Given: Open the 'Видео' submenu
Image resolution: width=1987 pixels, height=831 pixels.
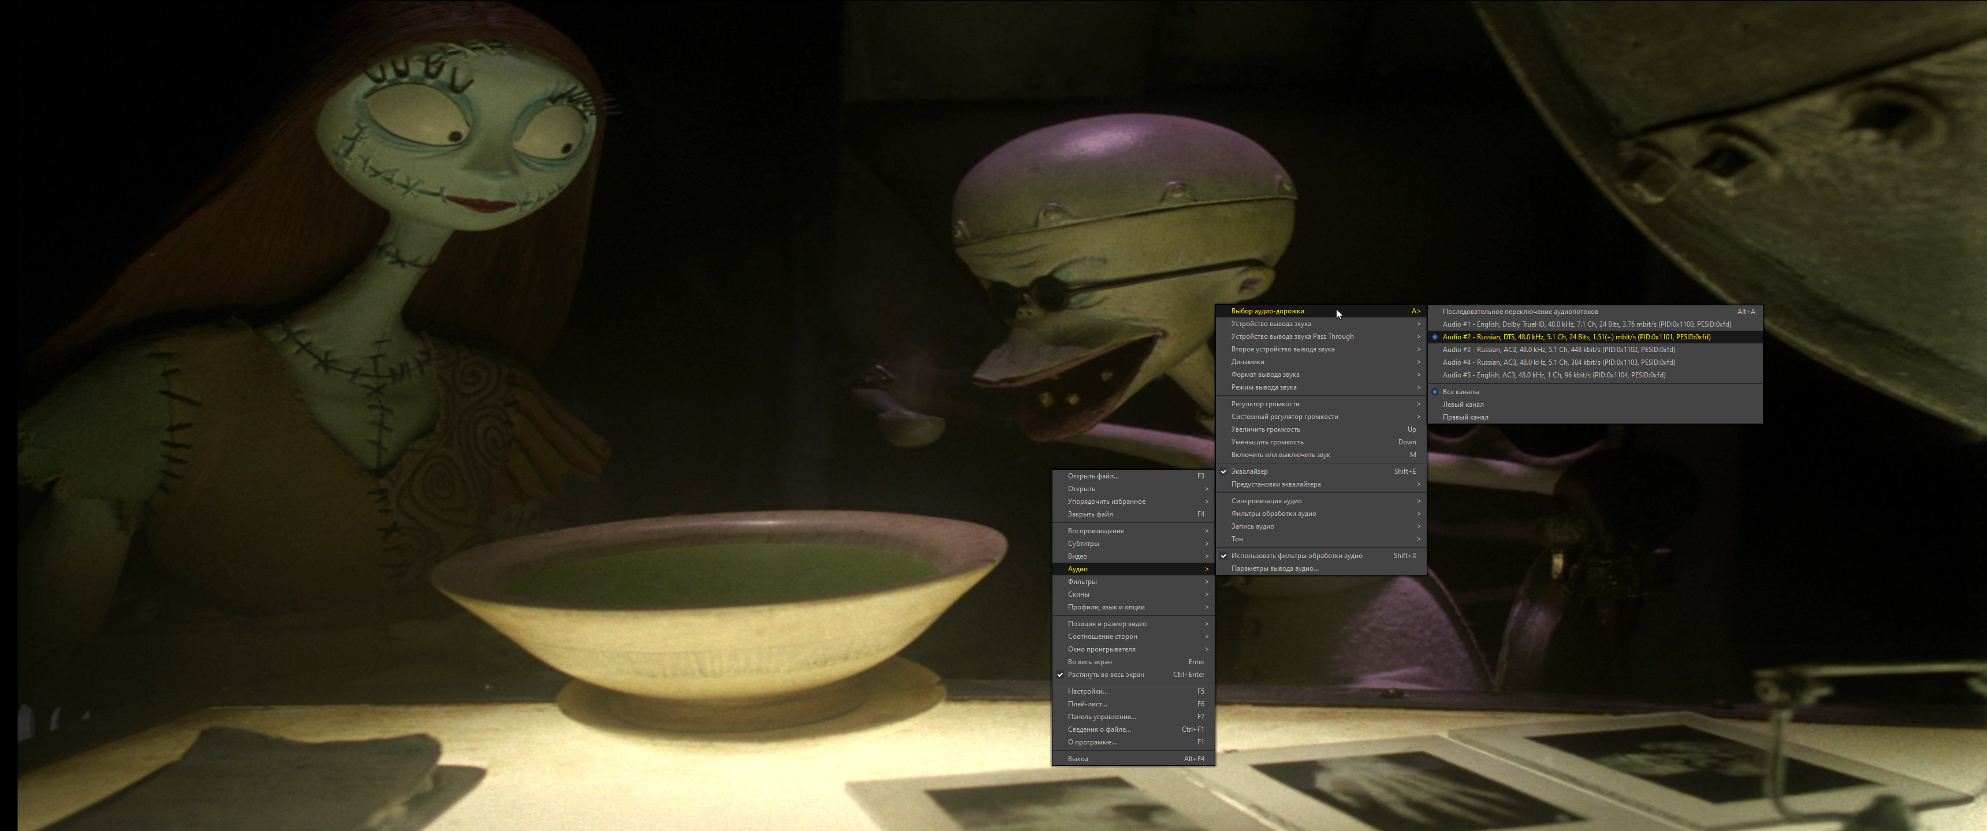Looking at the screenshot, I should (x=1133, y=556).
